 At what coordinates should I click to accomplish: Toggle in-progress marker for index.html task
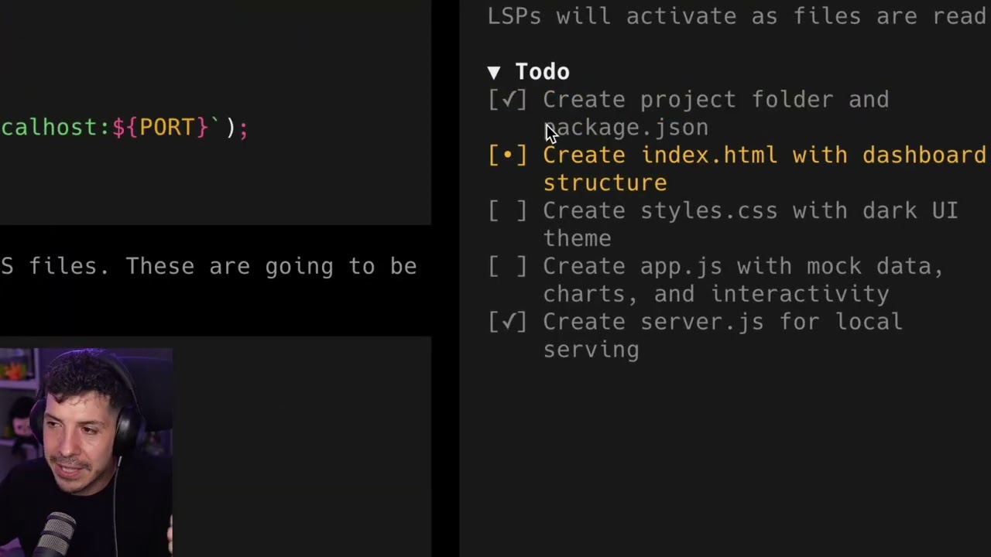[x=508, y=155]
